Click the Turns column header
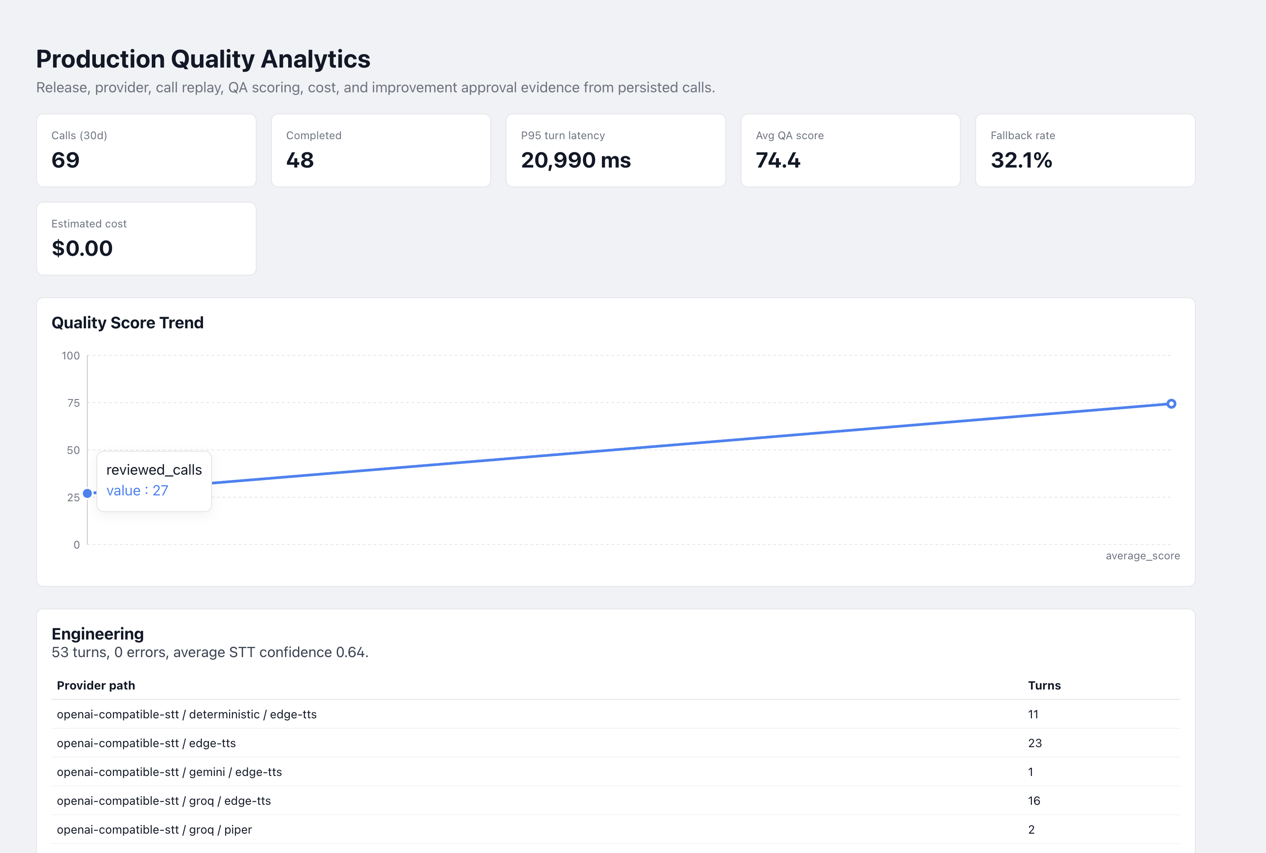 coord(1044,685)
